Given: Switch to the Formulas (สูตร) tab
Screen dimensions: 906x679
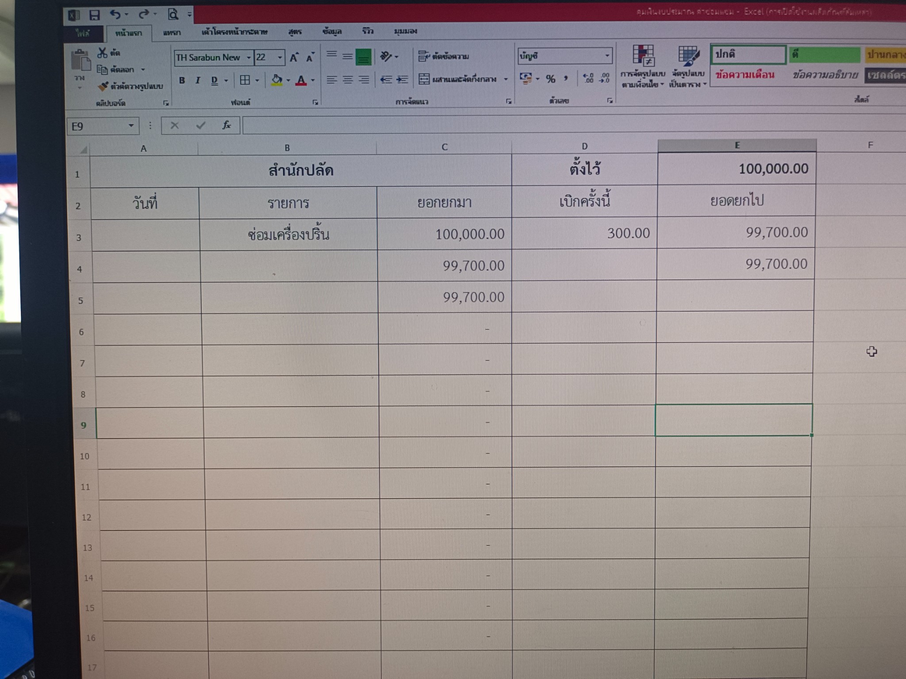Looking at the screenshot, I should click(295, 32).
